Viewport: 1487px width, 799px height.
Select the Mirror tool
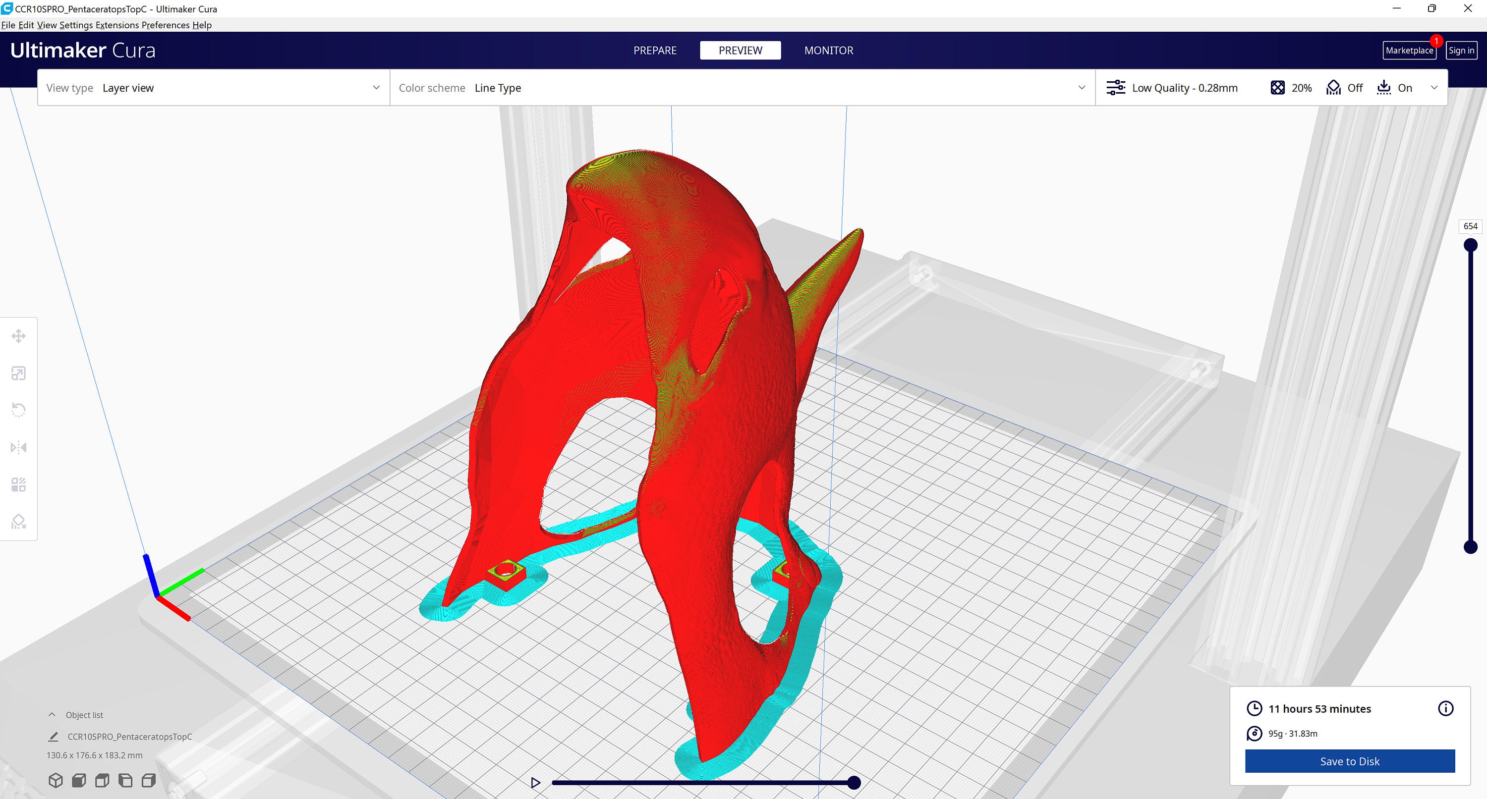click(x=19, y=447)
